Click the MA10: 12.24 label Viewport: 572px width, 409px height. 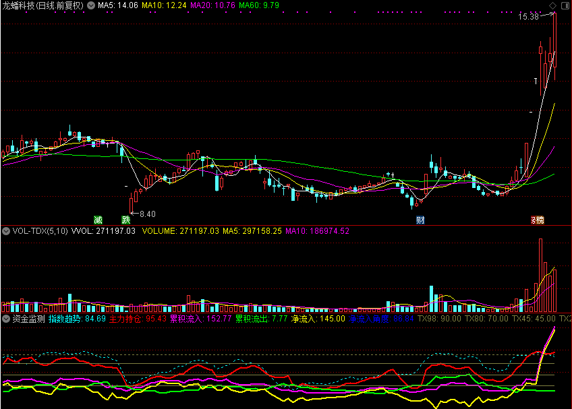[164, 5]
